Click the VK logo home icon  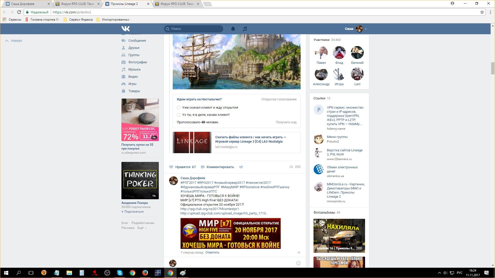point(126,29)
